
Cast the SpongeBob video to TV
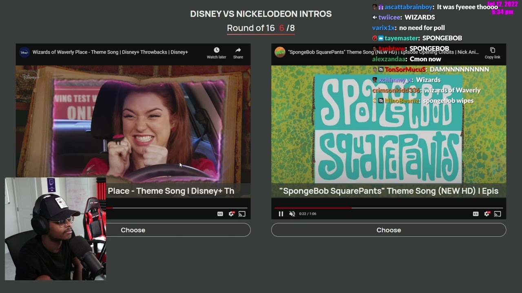coord(498,214)
